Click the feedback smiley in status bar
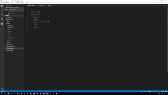 [x=166, y=92]
